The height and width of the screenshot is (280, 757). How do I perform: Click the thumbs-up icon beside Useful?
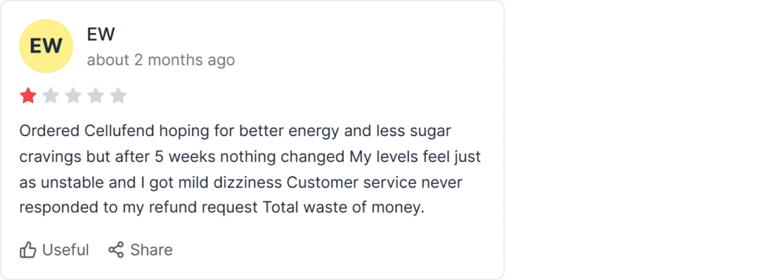(x=28, y=250)
